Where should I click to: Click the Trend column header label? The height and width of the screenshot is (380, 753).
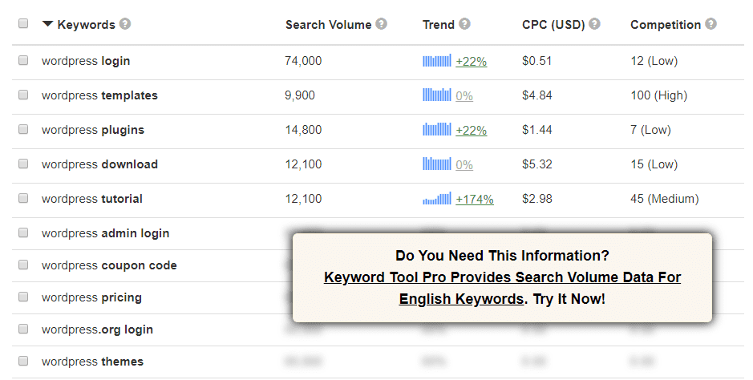439,25
